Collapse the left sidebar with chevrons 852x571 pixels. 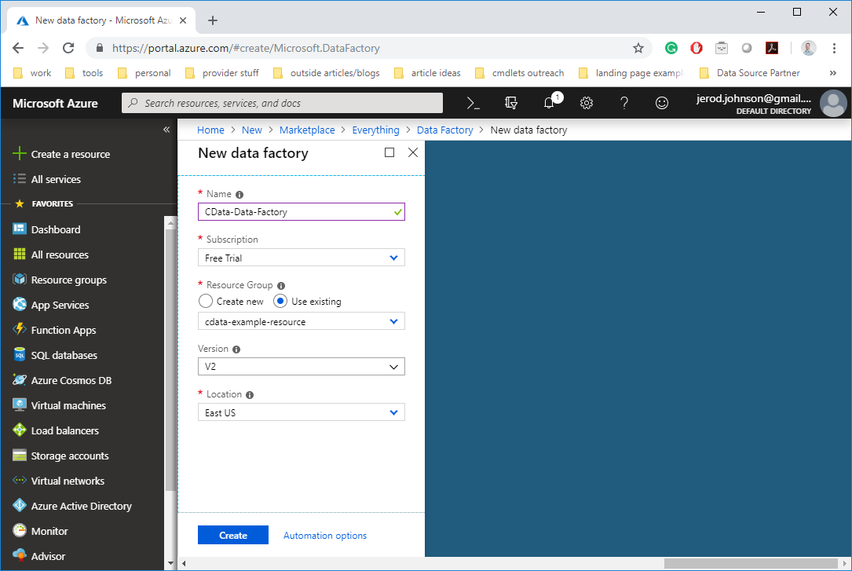click(x=166, y=130)
